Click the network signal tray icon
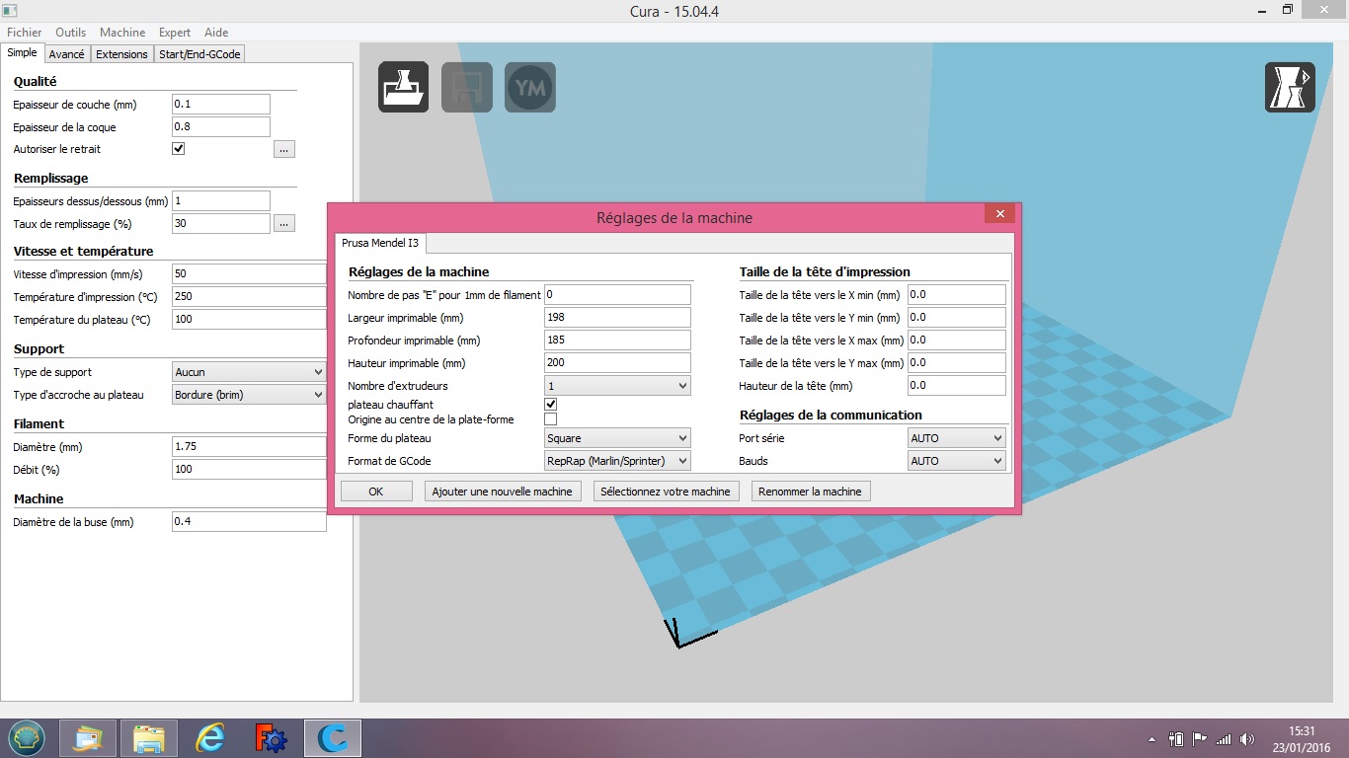This screenshot has height=758, width=1349. [1224, 738]
